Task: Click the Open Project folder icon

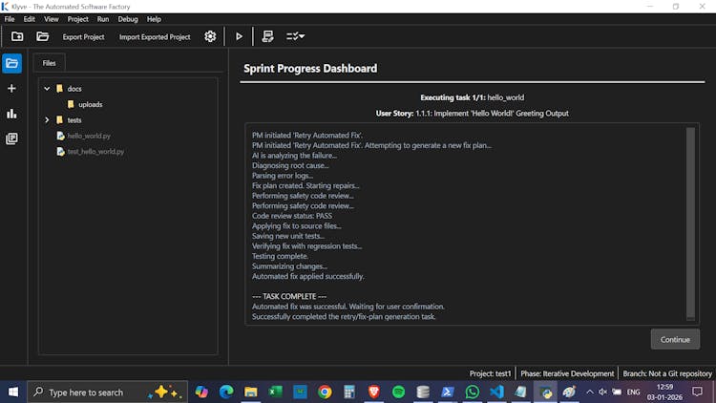Action: [x=42, y=36]
